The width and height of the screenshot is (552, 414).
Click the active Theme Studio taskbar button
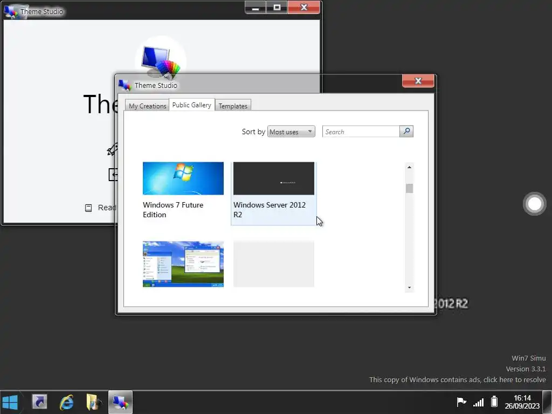tap(120, 402)
